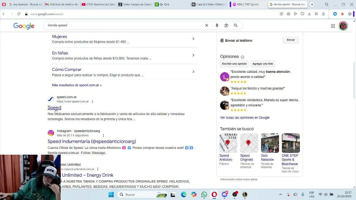
Task: Open the ESP LAA language indicator
Action: click(x=312, y=194)
